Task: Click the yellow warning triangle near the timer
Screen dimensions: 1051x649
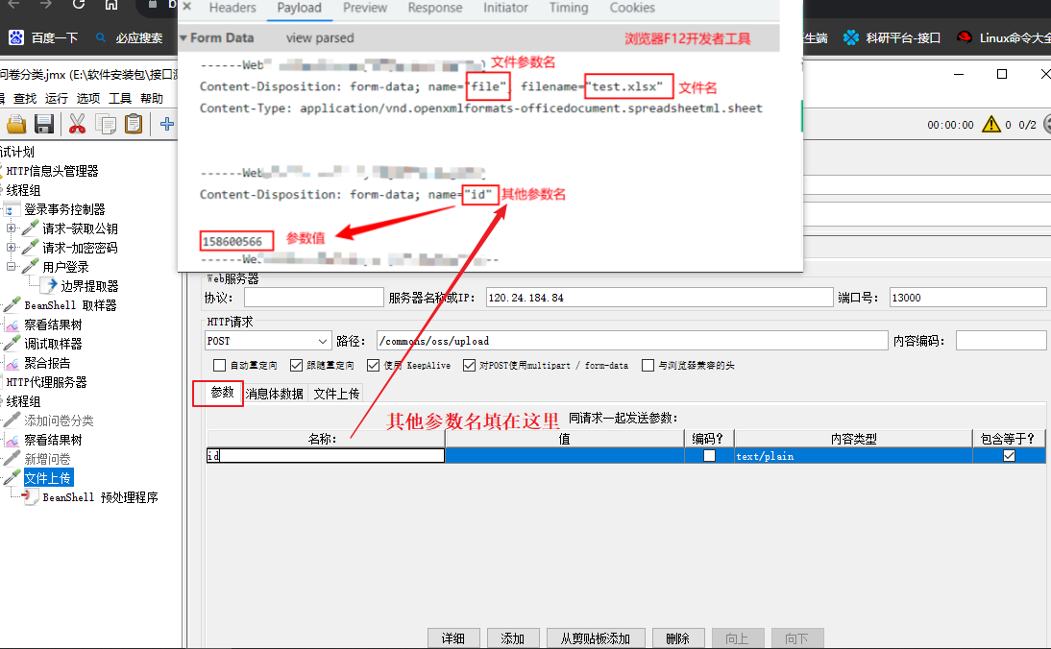Action: point(992,123)
